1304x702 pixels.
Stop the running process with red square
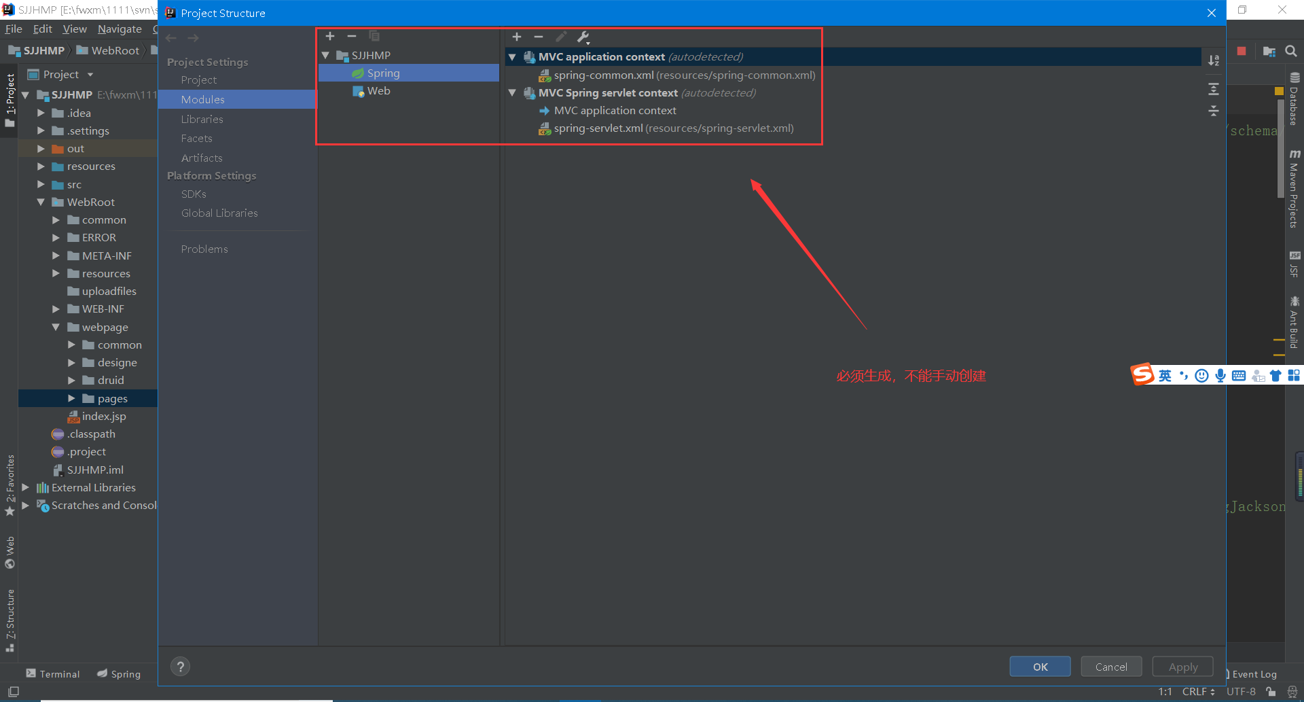pyautogui.click(x=1242, y=51)
